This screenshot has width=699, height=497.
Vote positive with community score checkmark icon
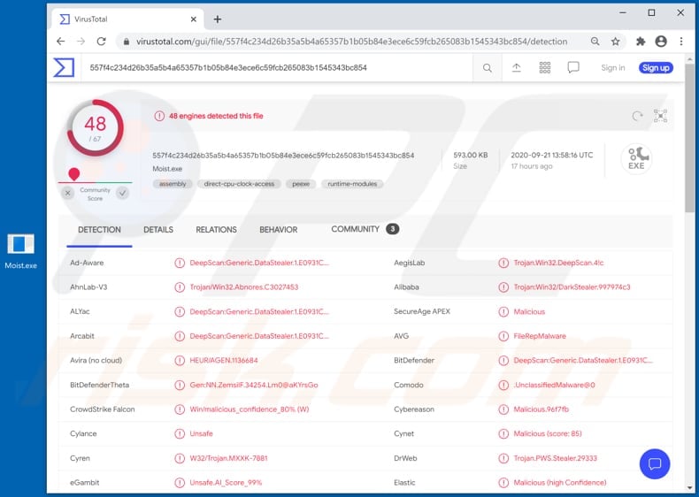click(x=123, y=193)
